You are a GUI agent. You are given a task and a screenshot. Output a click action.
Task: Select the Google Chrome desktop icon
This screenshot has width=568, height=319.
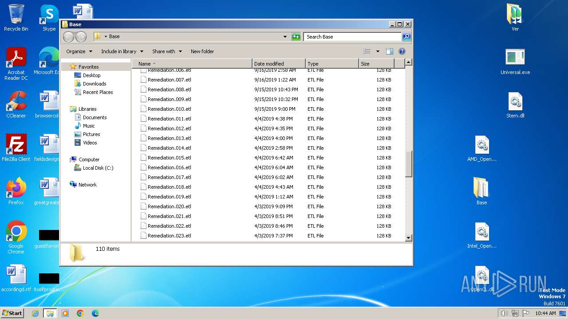[x=16, y=237]
